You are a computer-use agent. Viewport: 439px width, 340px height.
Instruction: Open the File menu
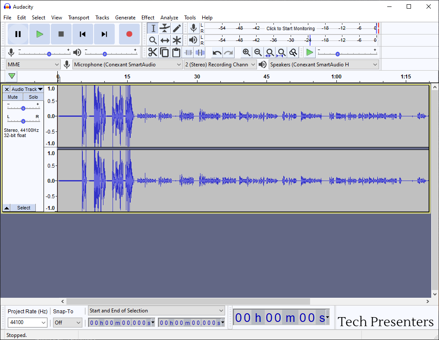coord(7,18)
